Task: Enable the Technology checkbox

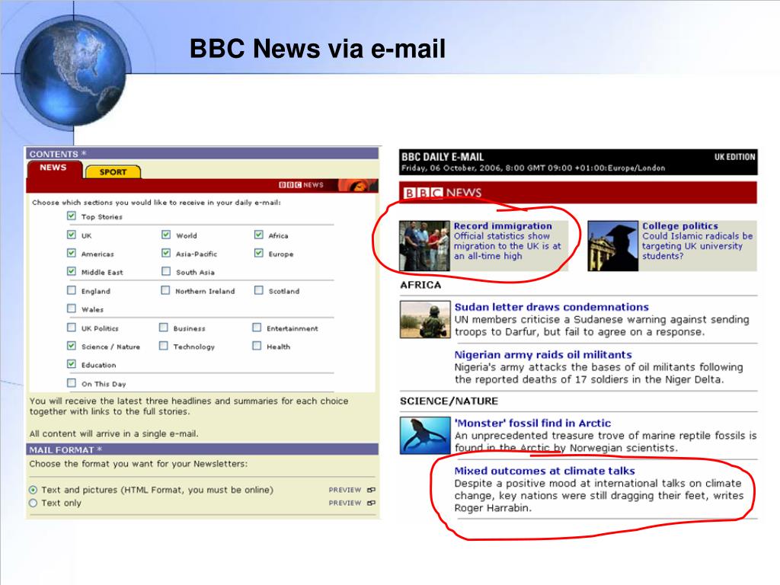Action: click(x=164, y=346)
